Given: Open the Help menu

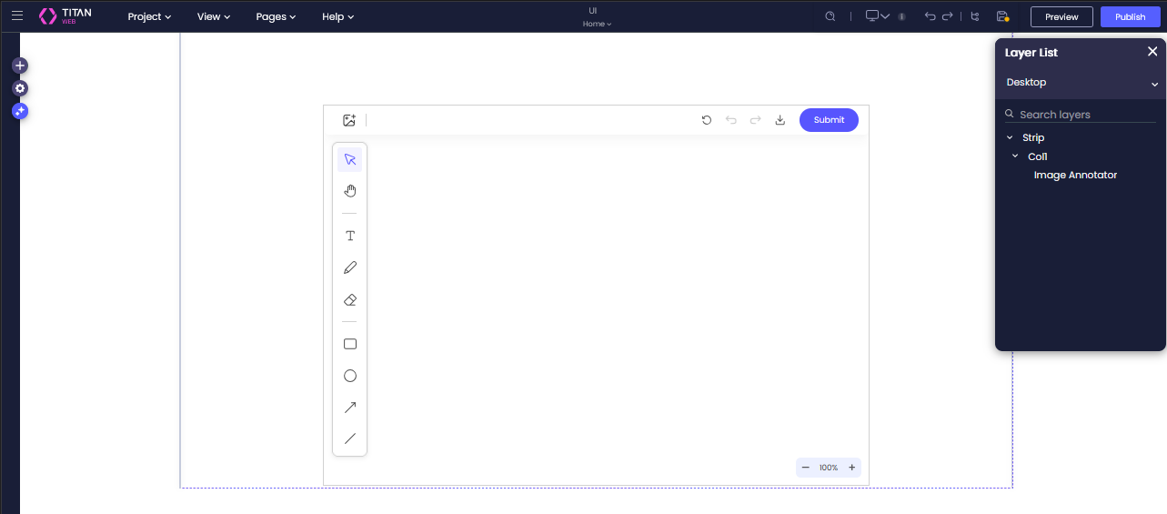Looking at the screenshot, I should (x=337, y=16).
